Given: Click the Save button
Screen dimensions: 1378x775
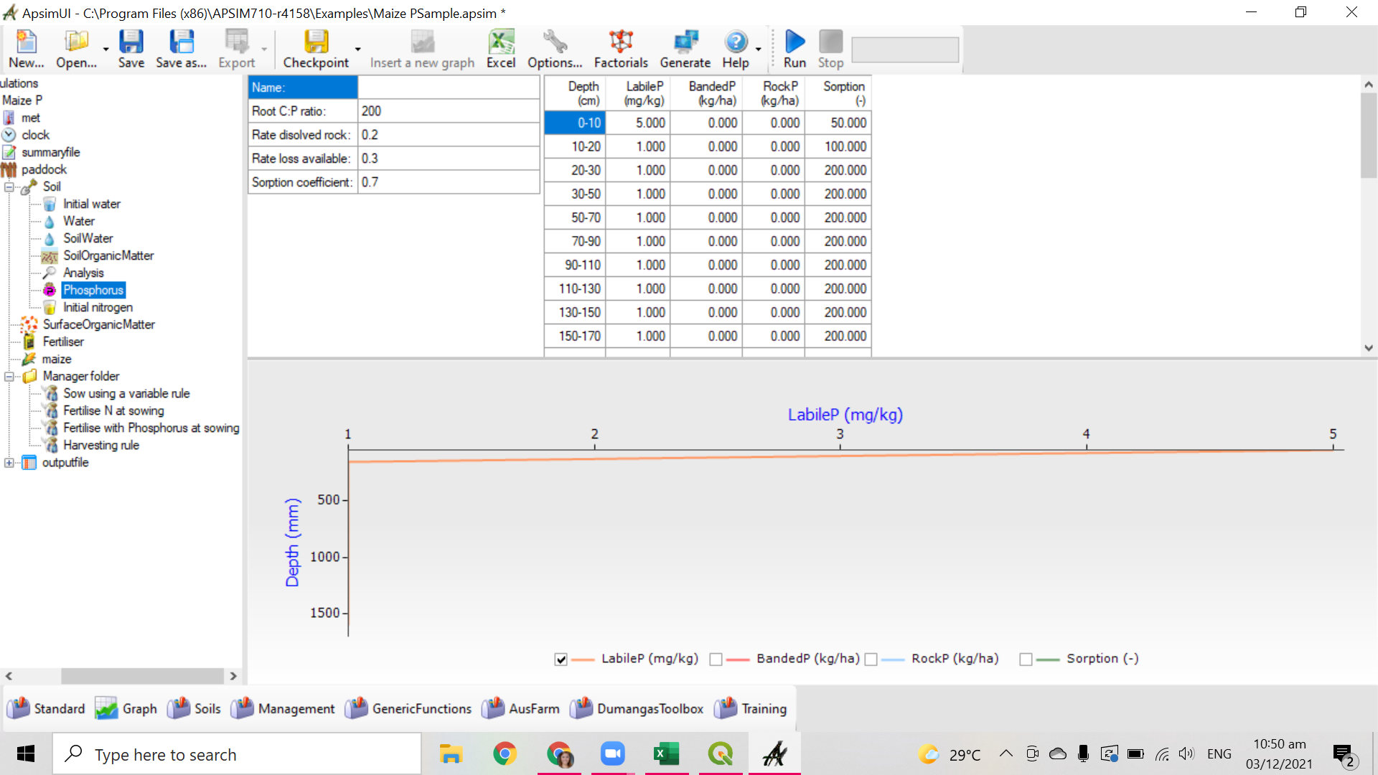Looking at the screenshot, I should pyautogui.click(x=131, y=48).
